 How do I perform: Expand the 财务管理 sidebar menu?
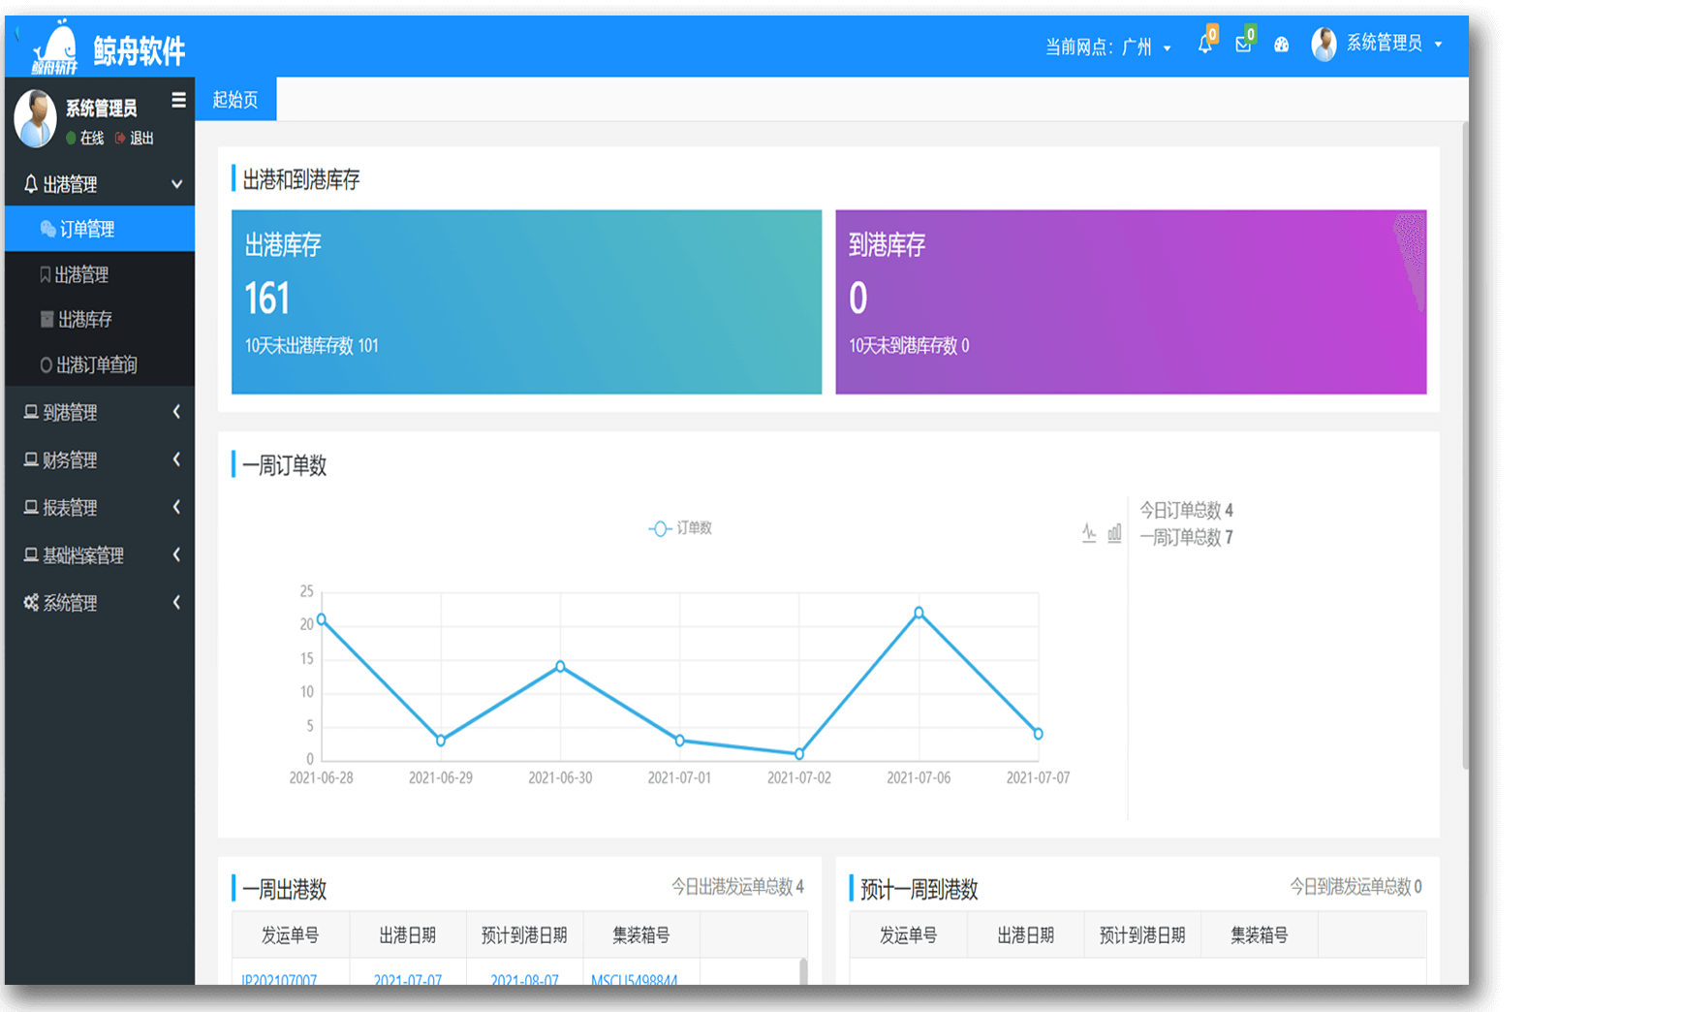pyautogui.click(x=100, y=459)
